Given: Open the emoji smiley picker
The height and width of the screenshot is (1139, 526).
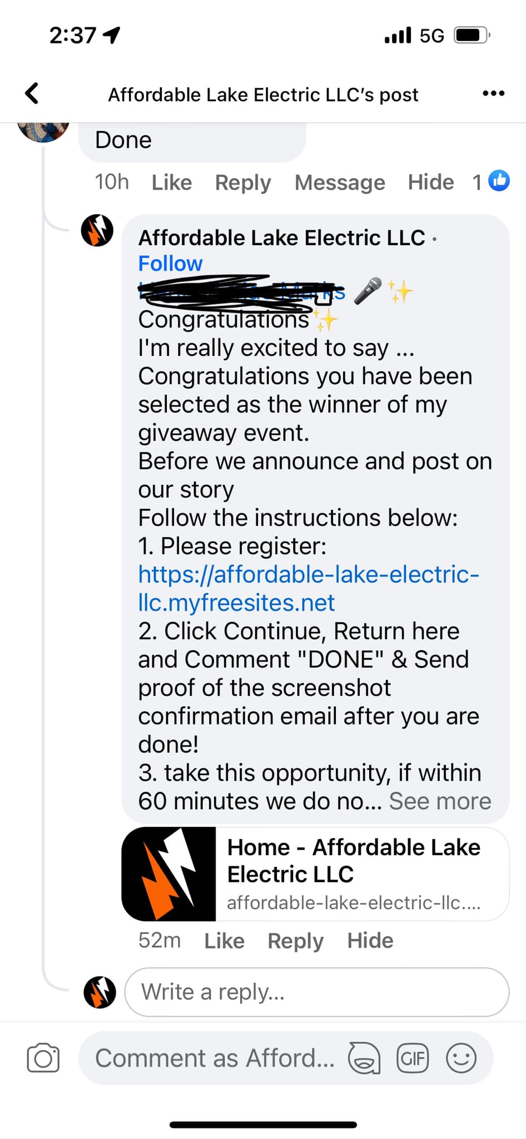Looking at the screenshot, I should coord(461,1058).
